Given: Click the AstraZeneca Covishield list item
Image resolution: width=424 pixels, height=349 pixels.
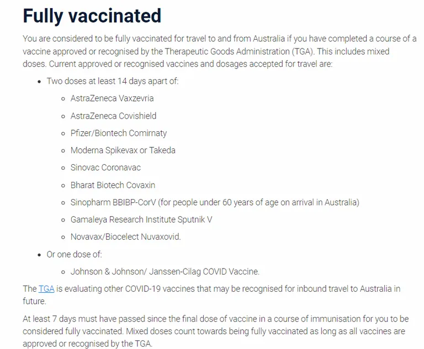Looking at the screenshot, I should (x=113, y=116).
